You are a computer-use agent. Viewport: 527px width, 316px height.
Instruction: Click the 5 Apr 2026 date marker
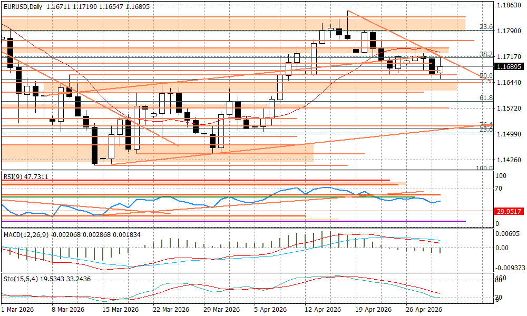[x=270, y=310]
